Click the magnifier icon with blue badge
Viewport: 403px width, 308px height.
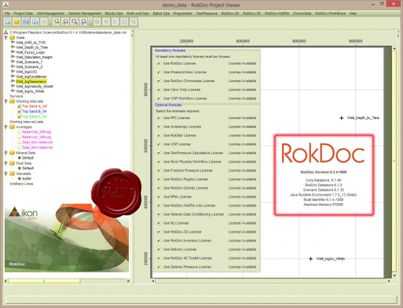point(83,22)
